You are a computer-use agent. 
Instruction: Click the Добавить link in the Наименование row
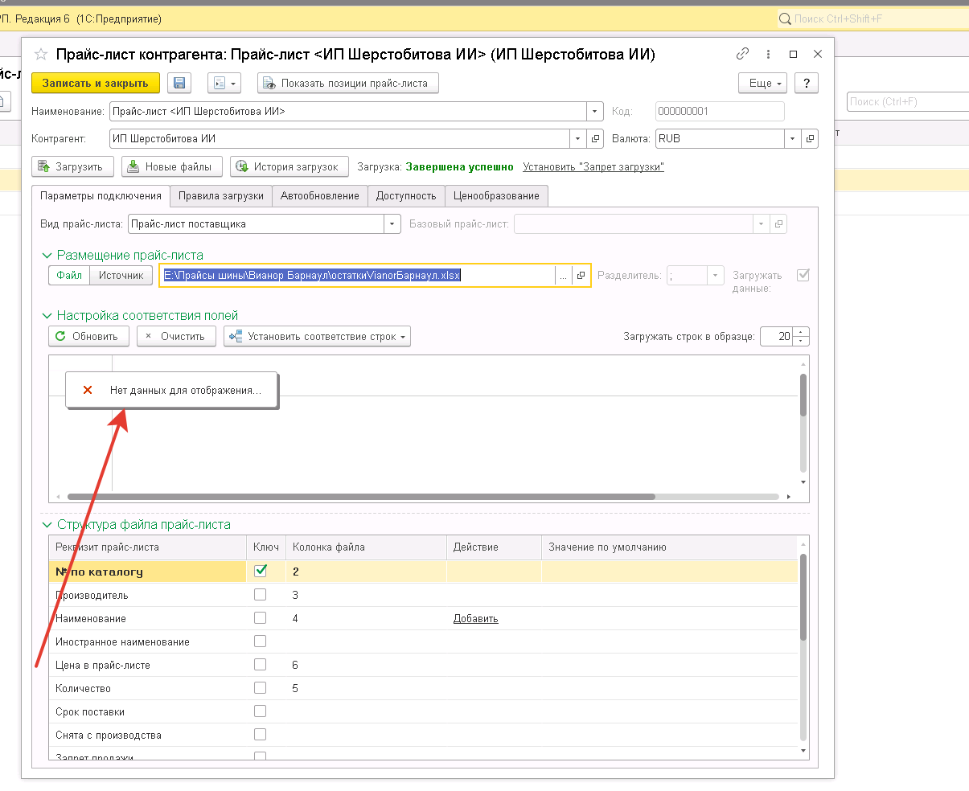476,618
